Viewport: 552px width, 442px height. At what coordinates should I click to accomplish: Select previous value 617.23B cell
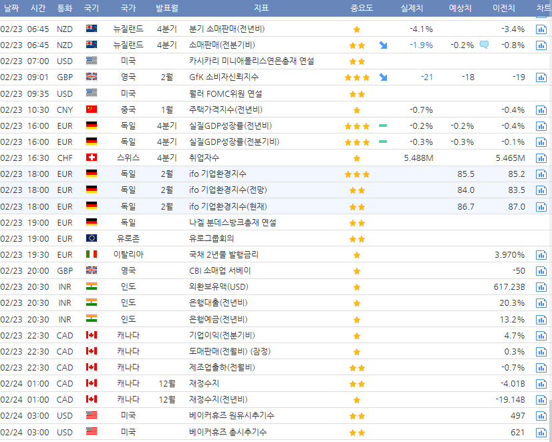[x=509, y=287]
